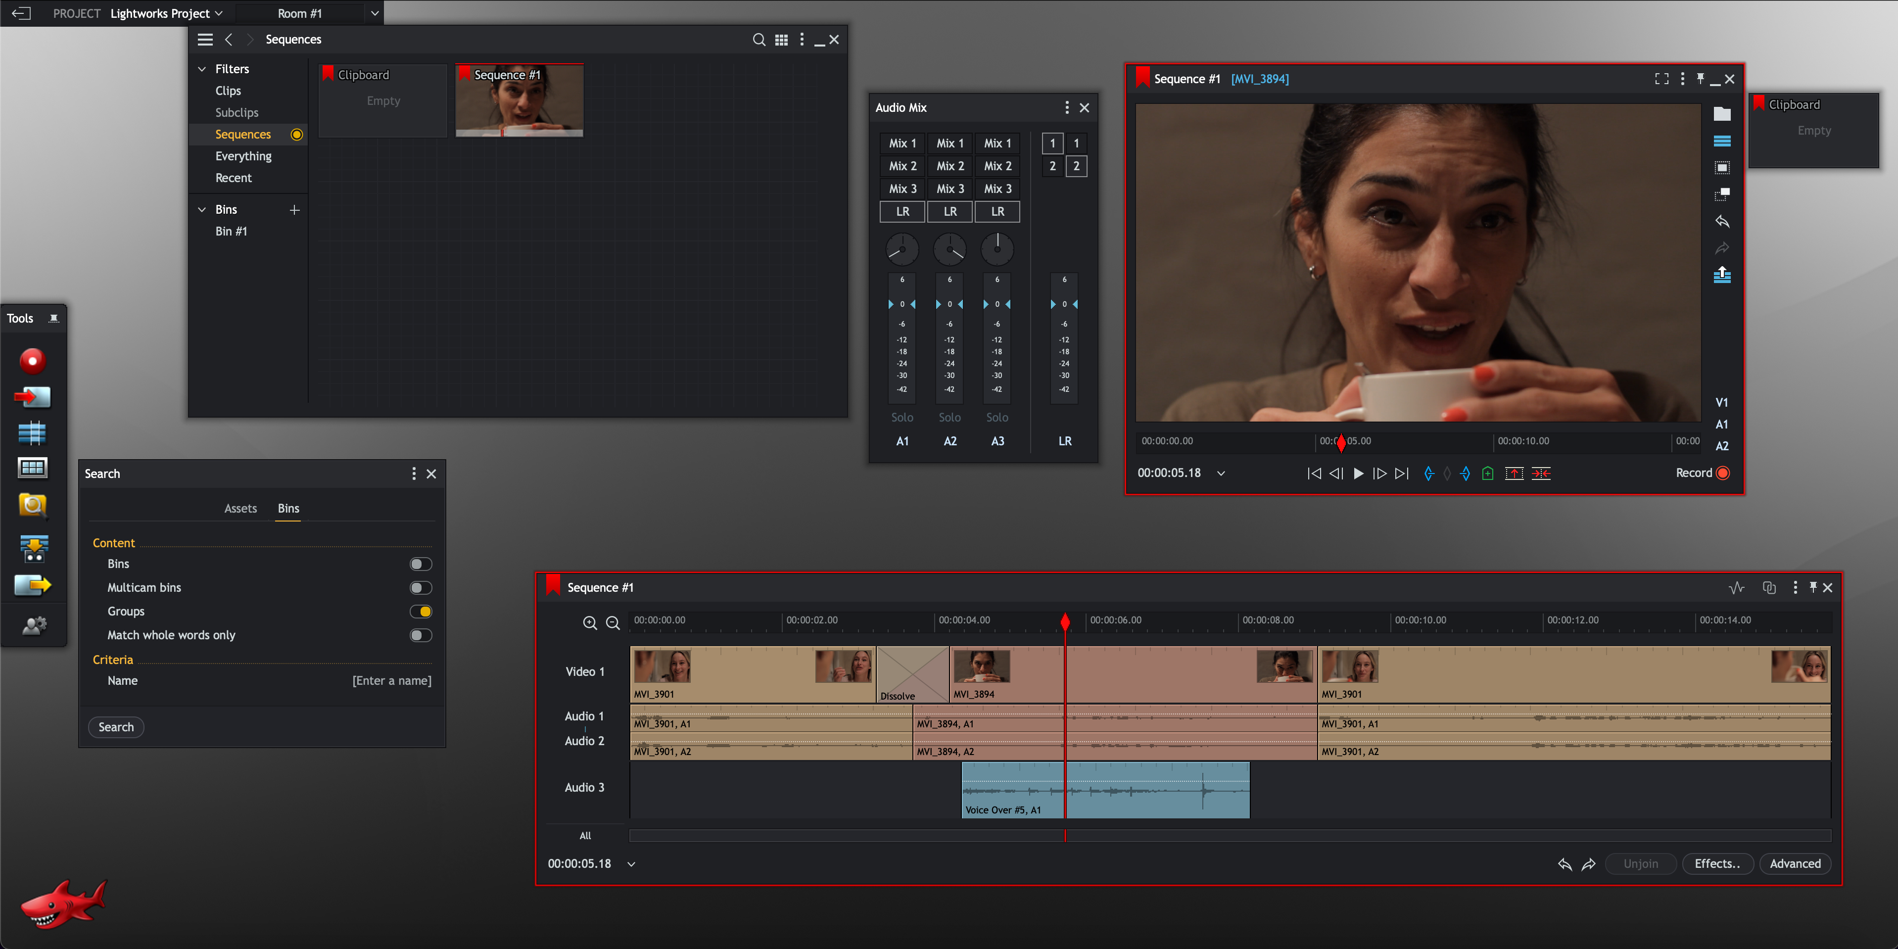The height and width of the screenshot is (949, 1898).
Task: Click the timeline zoom out magnifier
Action: 612,623
